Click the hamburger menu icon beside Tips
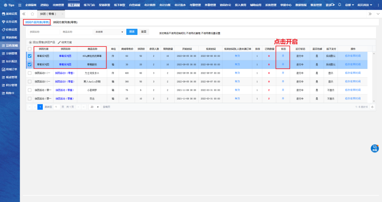The width and height of the screenshot is (382, 202). point(20,5)
